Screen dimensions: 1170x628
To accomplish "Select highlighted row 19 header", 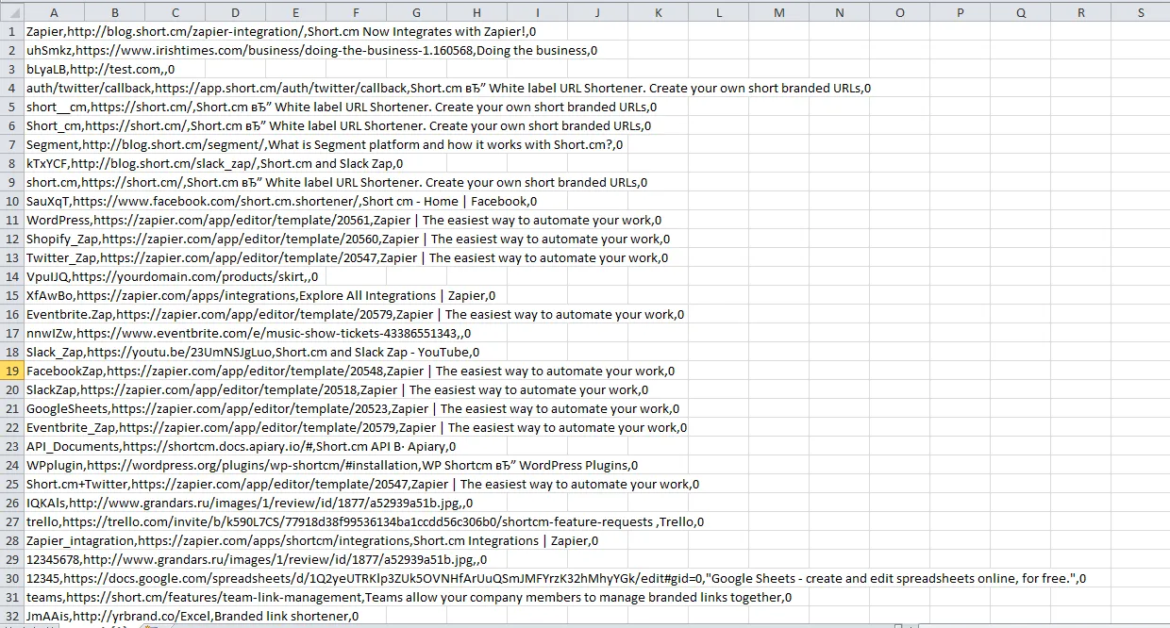I will [11, 371].
